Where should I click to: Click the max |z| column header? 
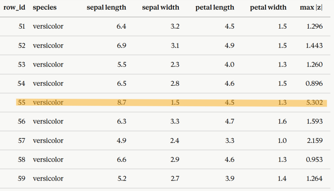pyautogui.click(x=311, y=7)
